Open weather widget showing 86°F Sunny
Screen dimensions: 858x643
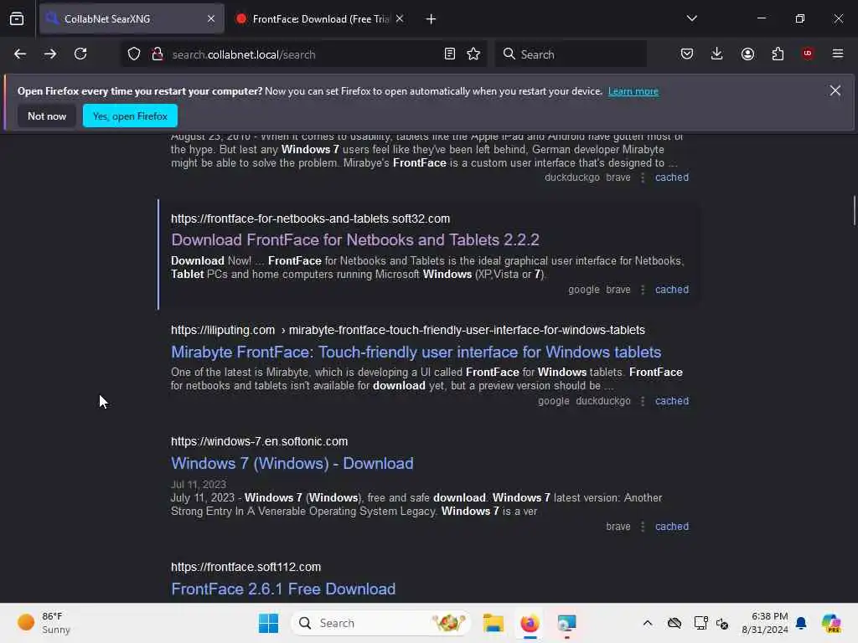click(x=44, y=623)
